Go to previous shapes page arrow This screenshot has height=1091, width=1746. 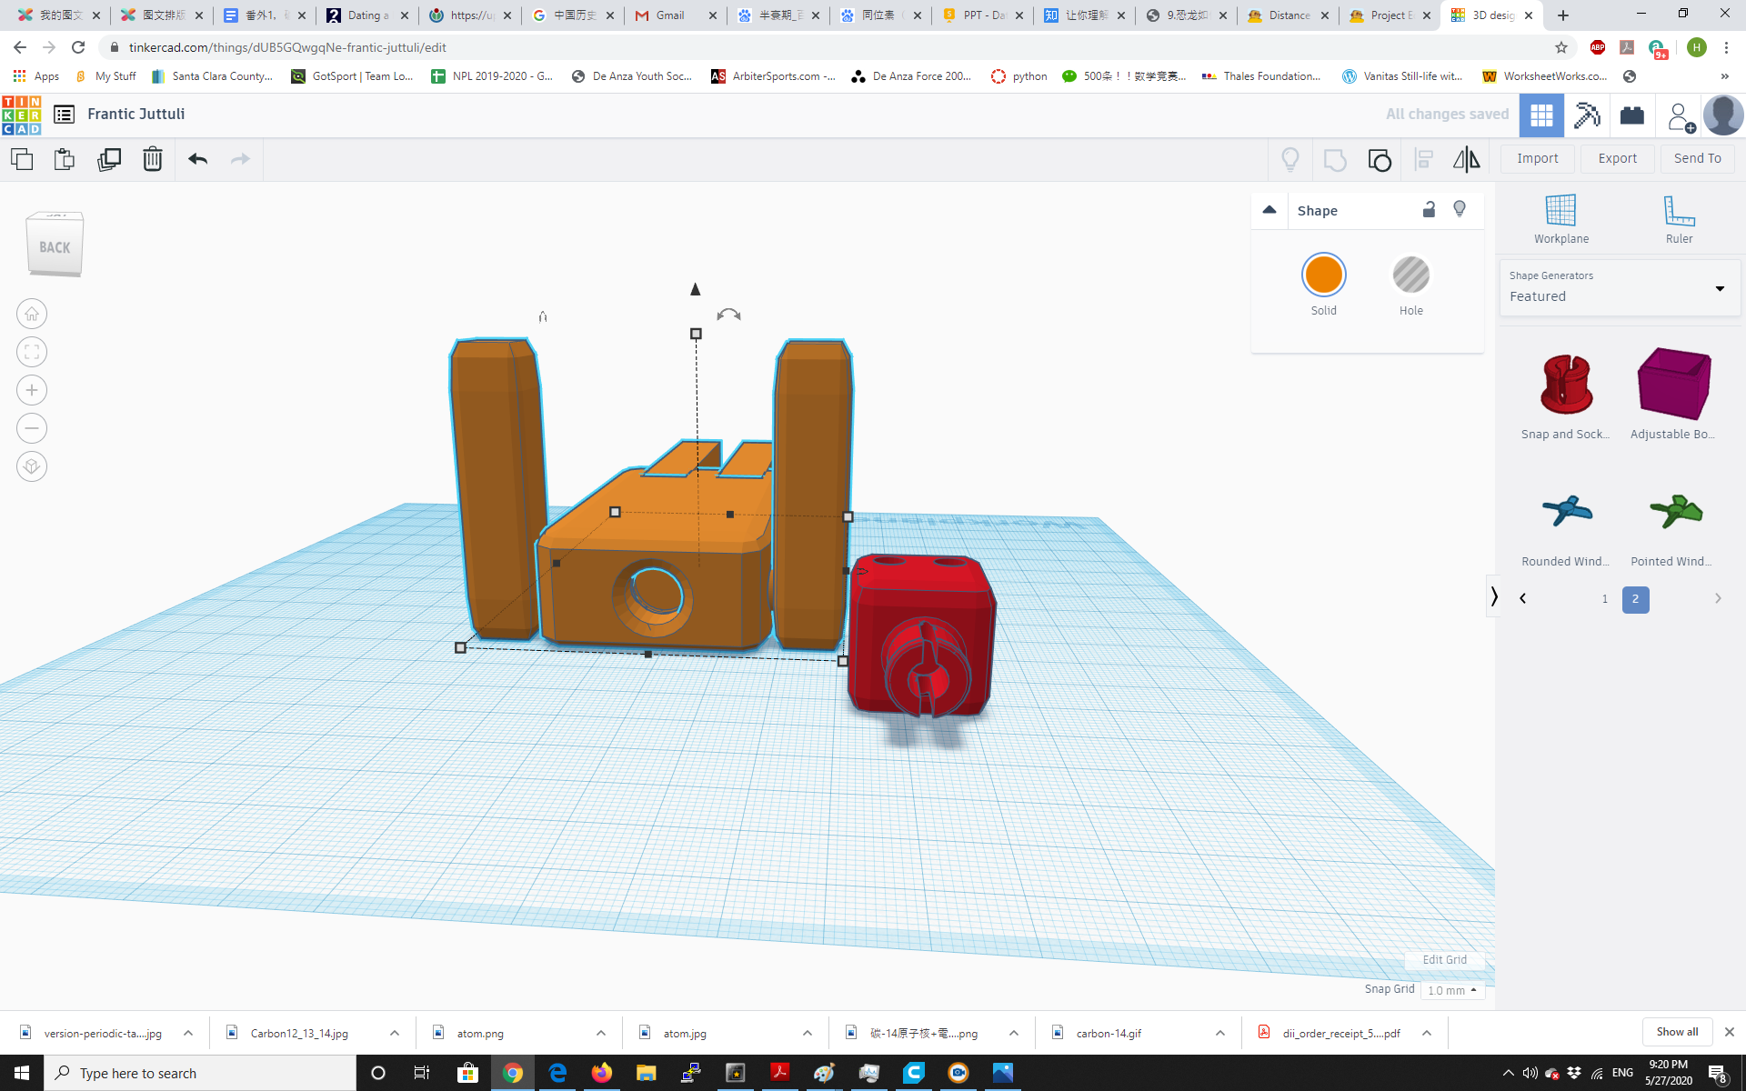point(1523,598)
